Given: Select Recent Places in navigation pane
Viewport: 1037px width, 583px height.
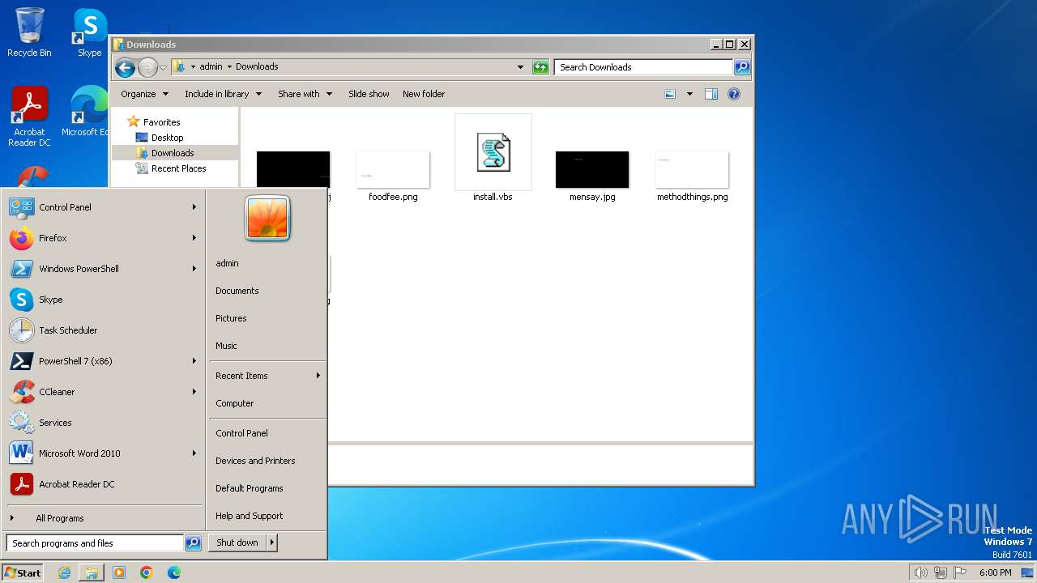Looking at the screenshot, I should click(178, 168).
